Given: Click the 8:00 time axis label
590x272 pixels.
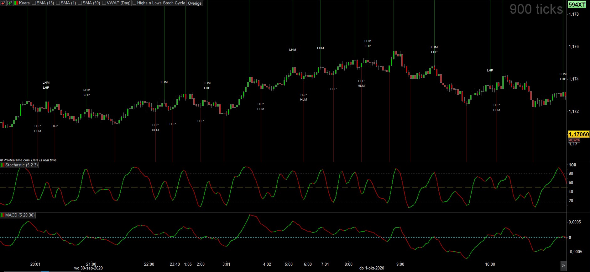Looking at the screenshot, I should tap(348, 264).
